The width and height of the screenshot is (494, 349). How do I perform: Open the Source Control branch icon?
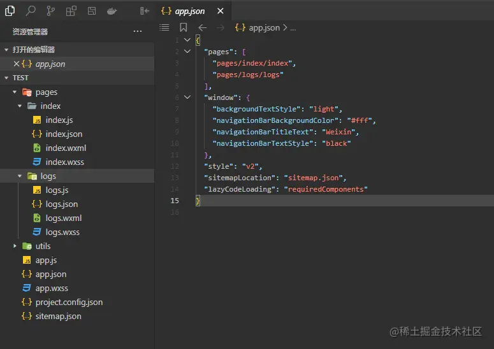[x=50, y=11]
